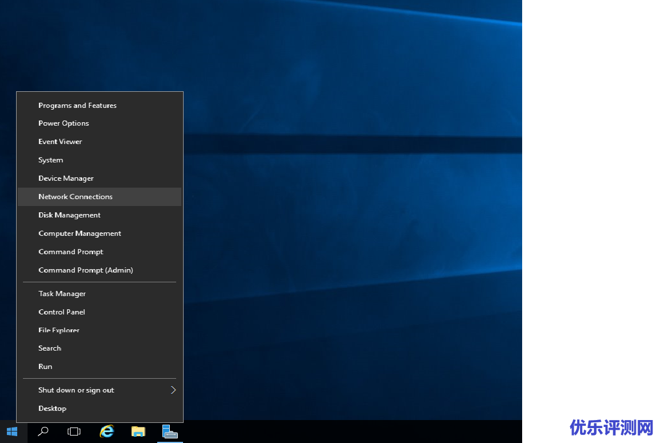Launch Event Viewer
Viewport: 661px width, 443px height.
(60, 142)
